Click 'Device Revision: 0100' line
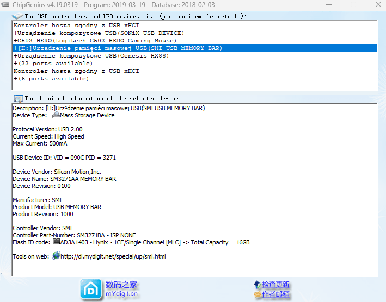The width and height of the screenshot is (386, 302). tap(41, 186)
